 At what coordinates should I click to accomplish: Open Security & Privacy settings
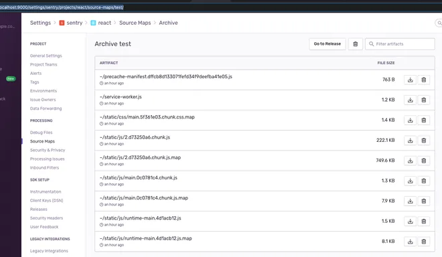point(48,150)
